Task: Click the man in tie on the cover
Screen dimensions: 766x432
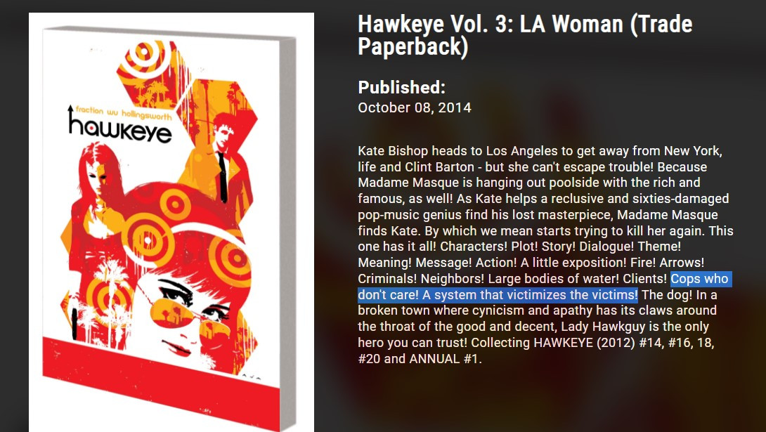Action: coord(221,161)
